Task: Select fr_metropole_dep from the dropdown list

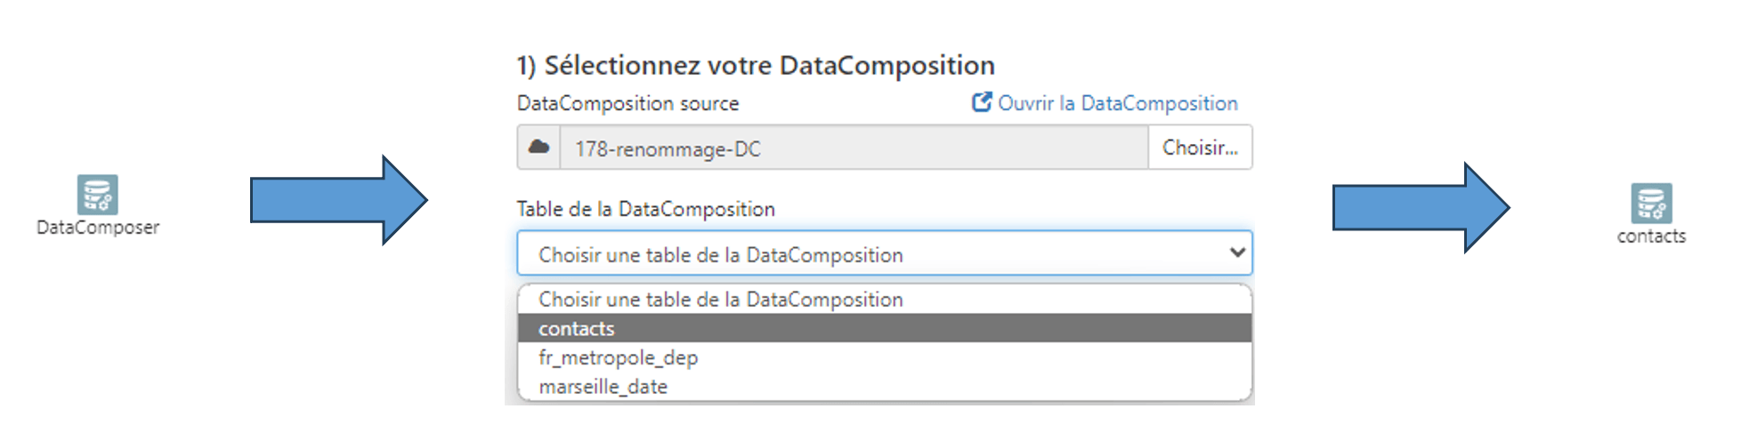Action: (618, 357)
